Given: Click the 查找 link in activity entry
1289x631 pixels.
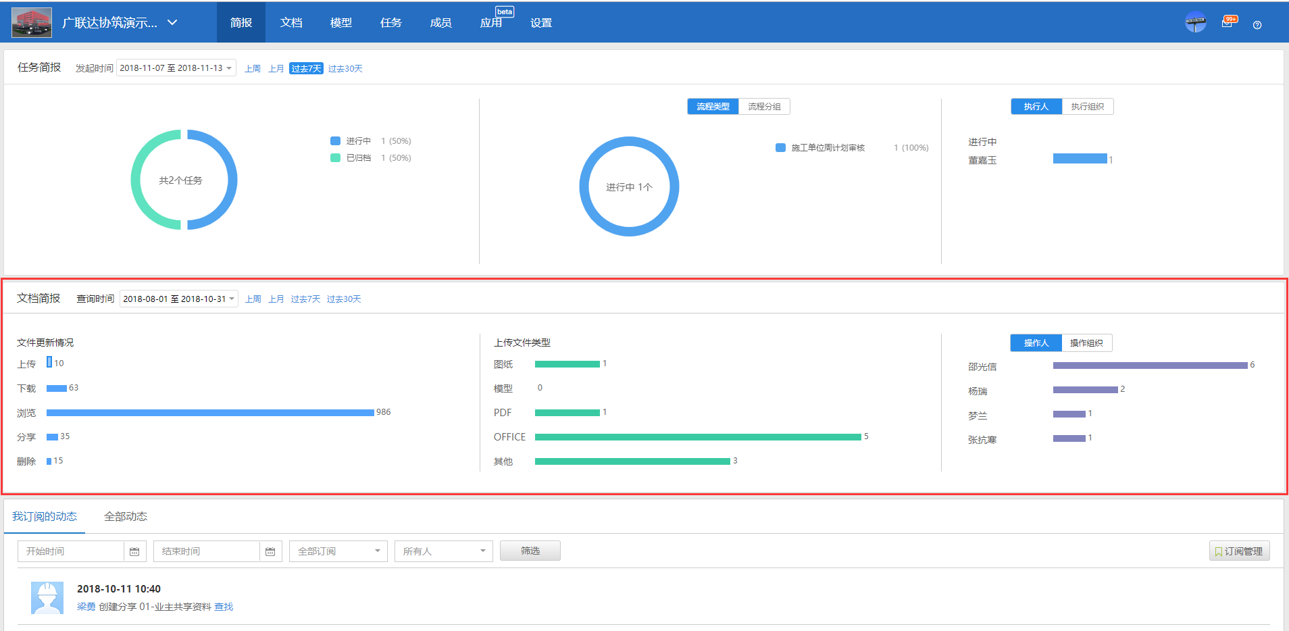Looking at the screenshot, I should point(224,607).
